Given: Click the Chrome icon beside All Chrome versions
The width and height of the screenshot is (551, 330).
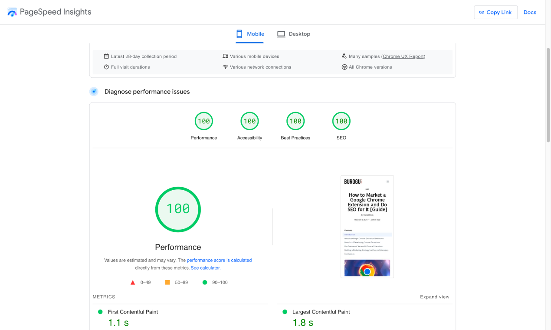Looking at the screenshot, I should tap(344, 67).
